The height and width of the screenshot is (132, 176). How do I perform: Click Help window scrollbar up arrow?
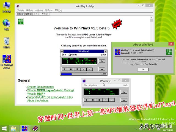(152, 17)
